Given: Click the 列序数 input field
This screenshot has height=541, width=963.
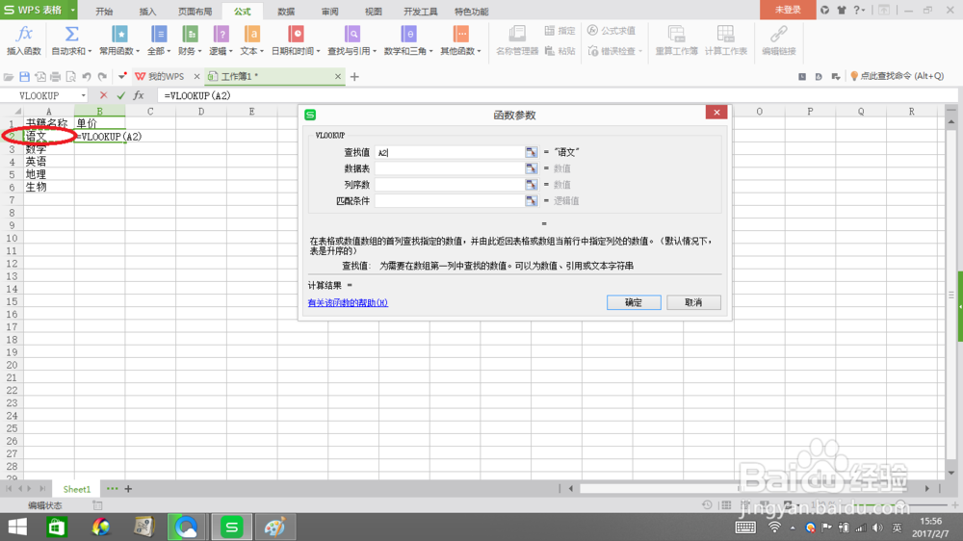Looking at the screenshot, I should click(x=450, y=184).
